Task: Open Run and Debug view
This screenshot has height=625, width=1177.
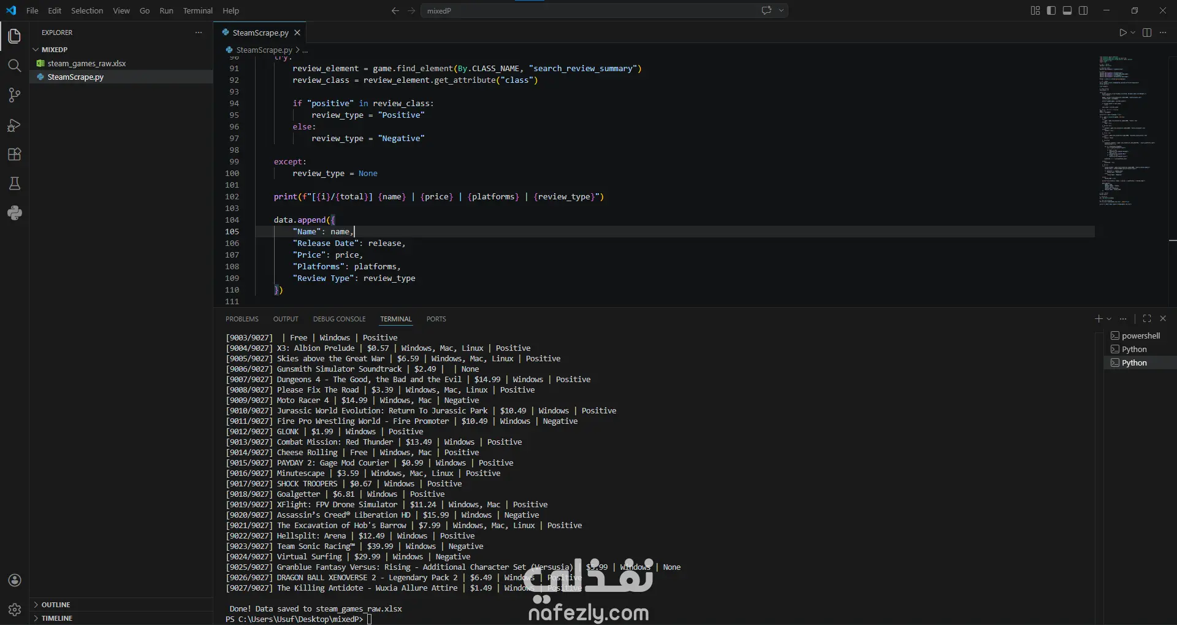Action: (15, 125)
